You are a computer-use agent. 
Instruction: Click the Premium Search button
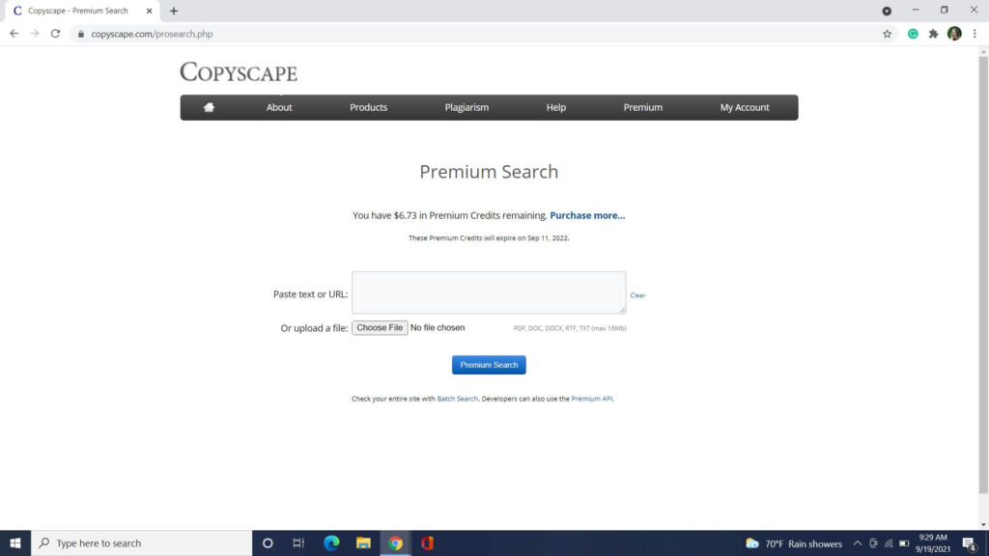click(489, 364)
